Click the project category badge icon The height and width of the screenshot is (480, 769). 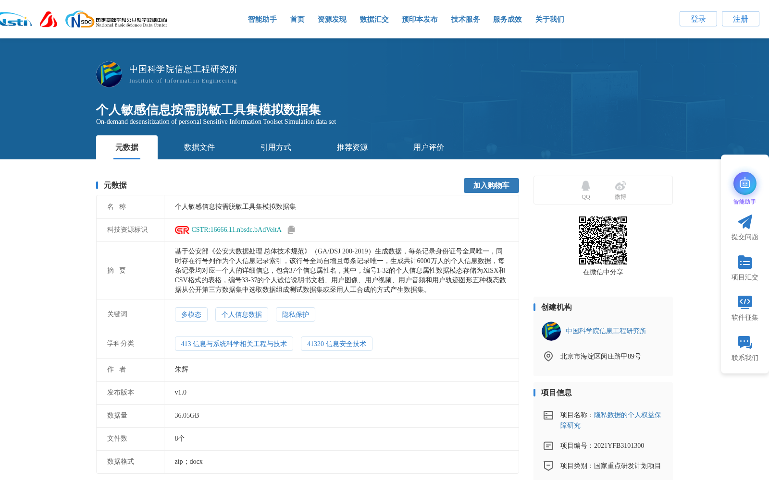[548, 466]
